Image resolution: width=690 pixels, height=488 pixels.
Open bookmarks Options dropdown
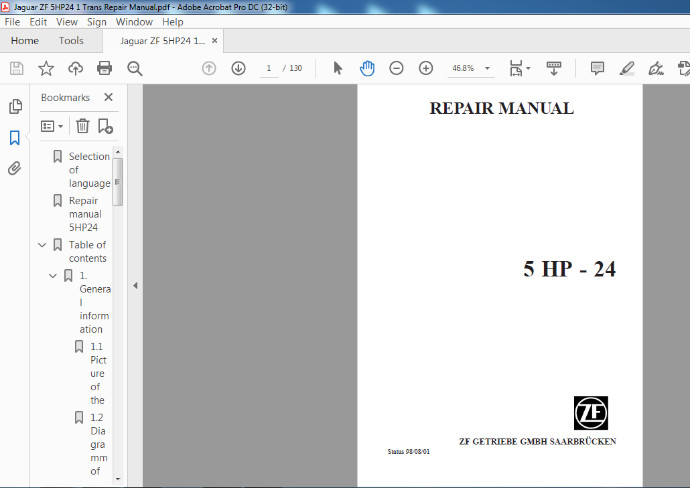coord(52,126)
